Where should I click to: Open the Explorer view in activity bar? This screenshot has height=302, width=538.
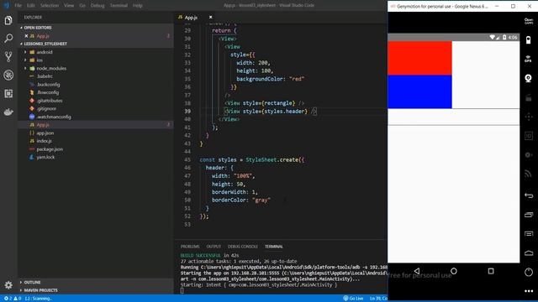click(8, 20)
